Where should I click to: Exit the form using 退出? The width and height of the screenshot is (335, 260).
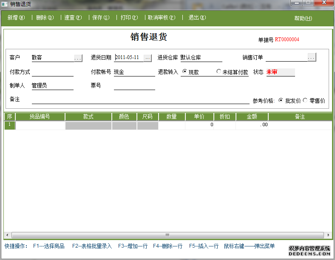(x=197, y=18)
